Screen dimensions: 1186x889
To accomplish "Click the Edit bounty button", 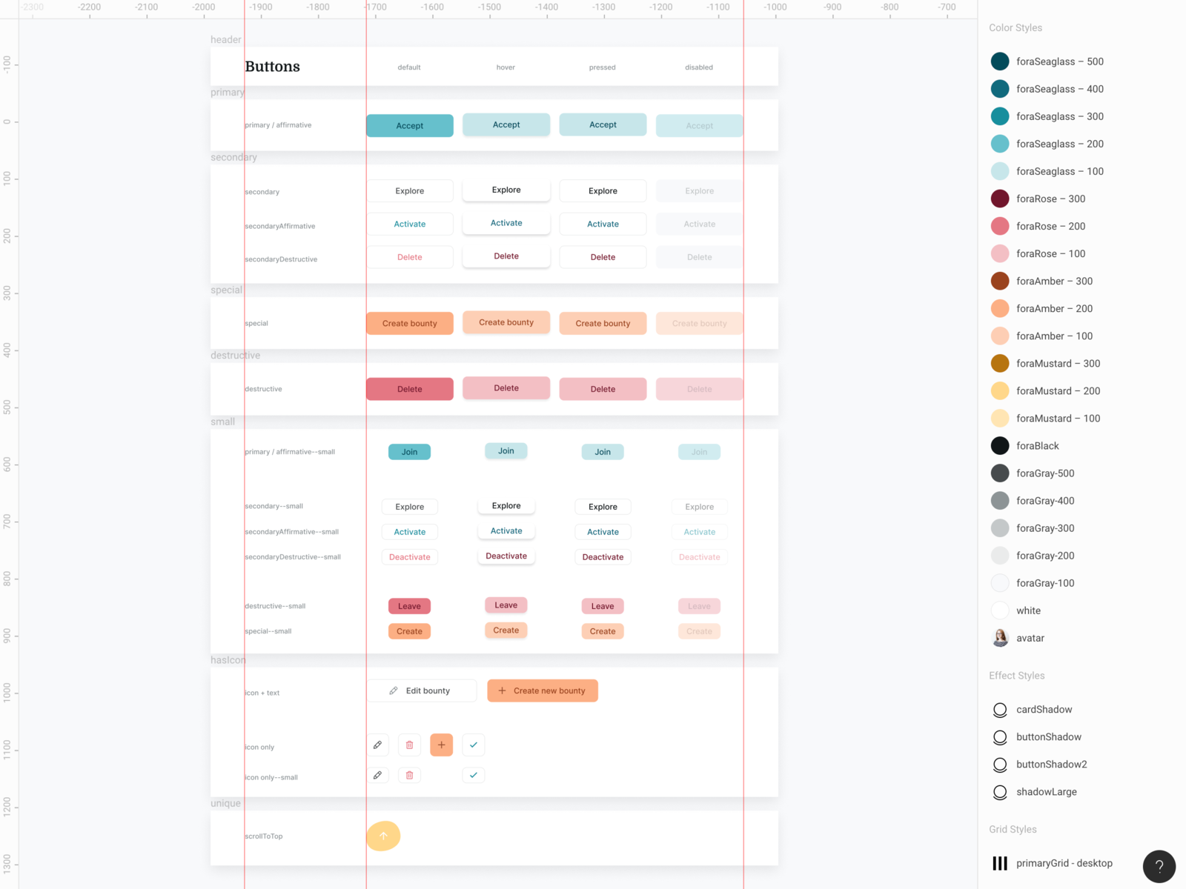I will (422, 690).
